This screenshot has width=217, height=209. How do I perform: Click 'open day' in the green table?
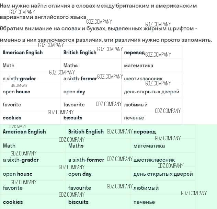80,174
